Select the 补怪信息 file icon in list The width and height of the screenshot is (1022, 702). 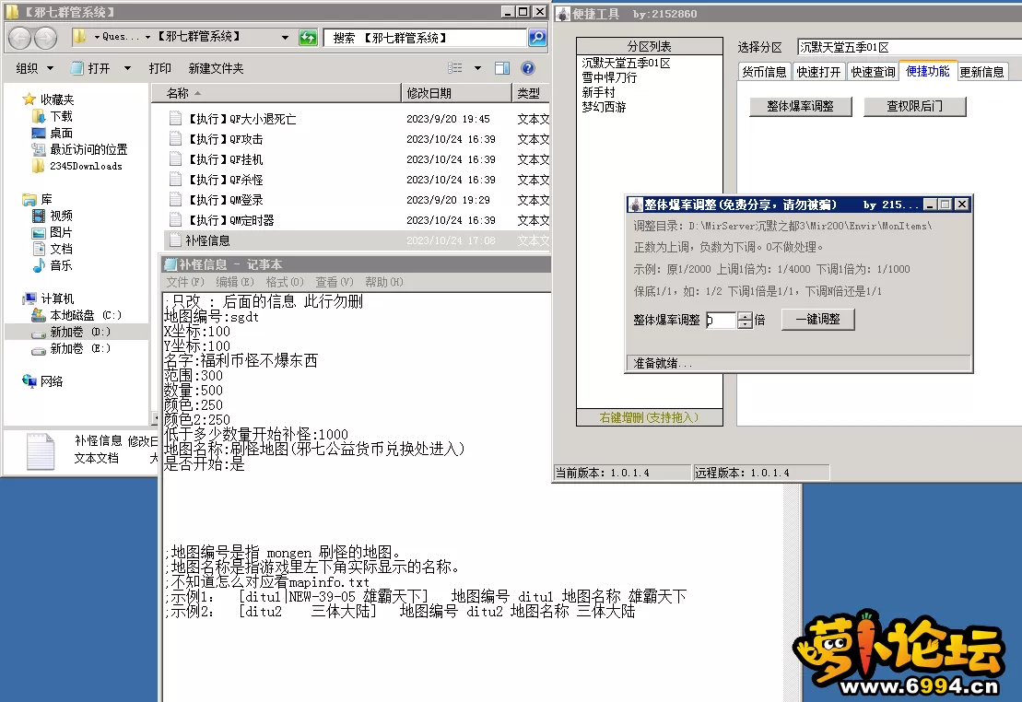click(x=175, y=240)
